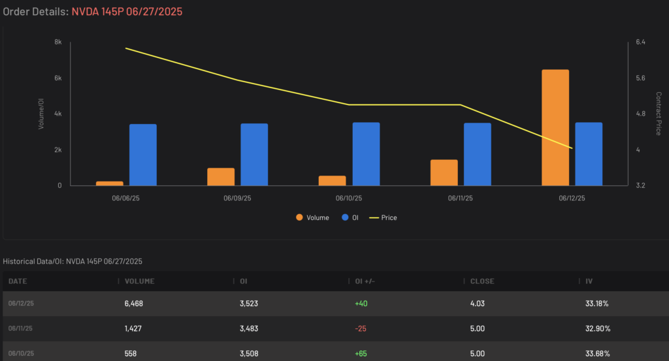Sort table by DATE column header
This screenshot has width=669, height=361.
18,281
